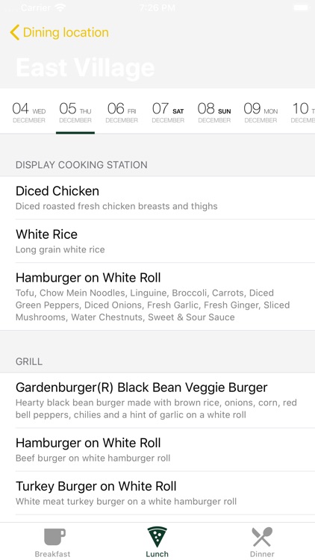Pick 09 MON December date
The height and width of the screenshot is (560, 315).
coord(261,112)
